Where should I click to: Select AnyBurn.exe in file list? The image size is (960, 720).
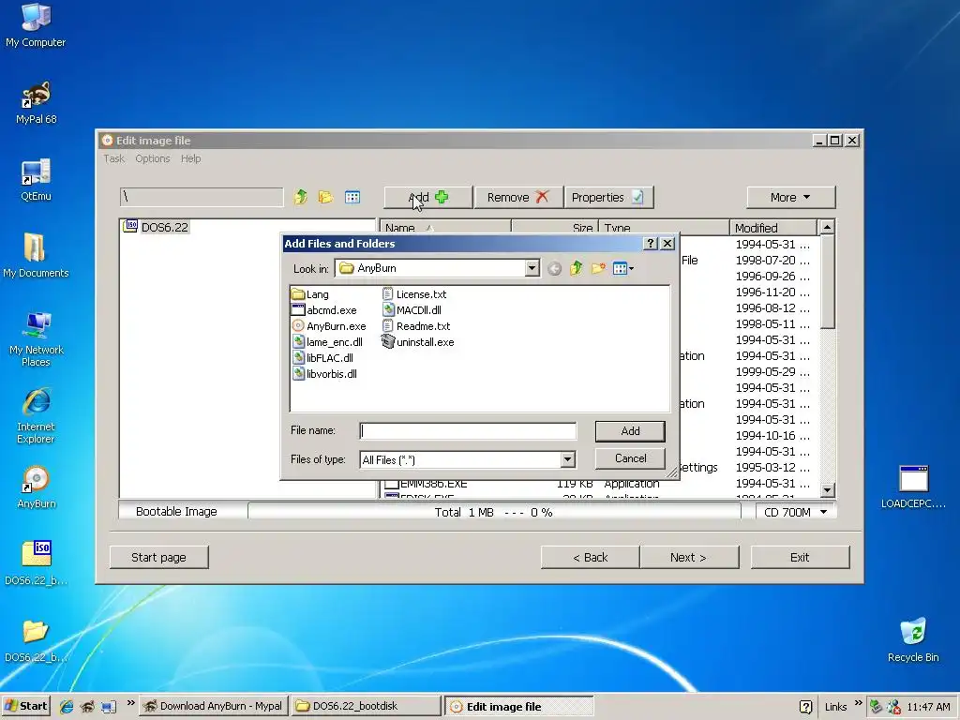point(329,326)
